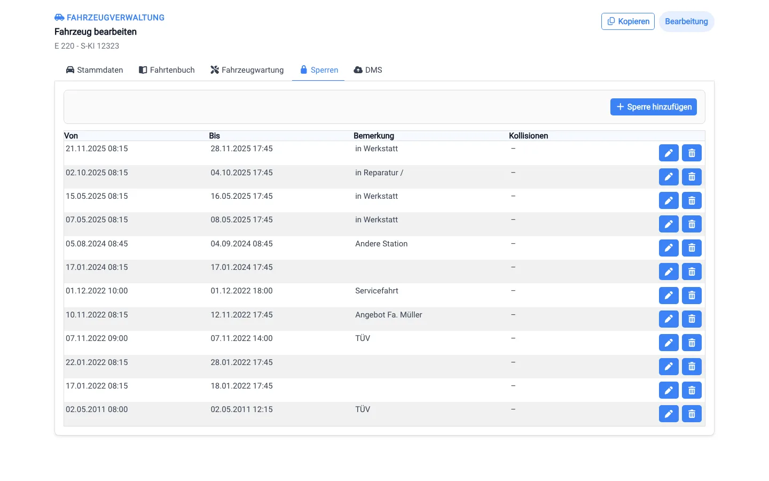Open the FAHRZEUGVERWALTUNG link

pos(109,18)
